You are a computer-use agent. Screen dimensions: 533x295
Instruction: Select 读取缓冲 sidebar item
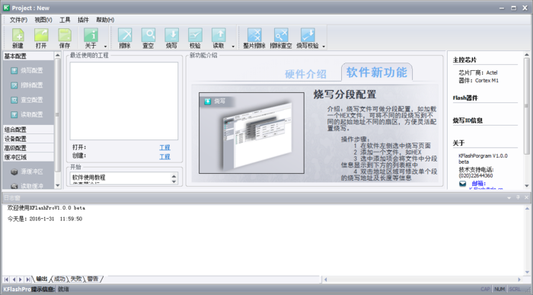coord(27,186)
